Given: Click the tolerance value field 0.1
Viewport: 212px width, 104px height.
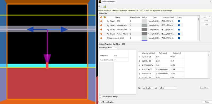Looking at the screenshot, I should pos(121,55).
